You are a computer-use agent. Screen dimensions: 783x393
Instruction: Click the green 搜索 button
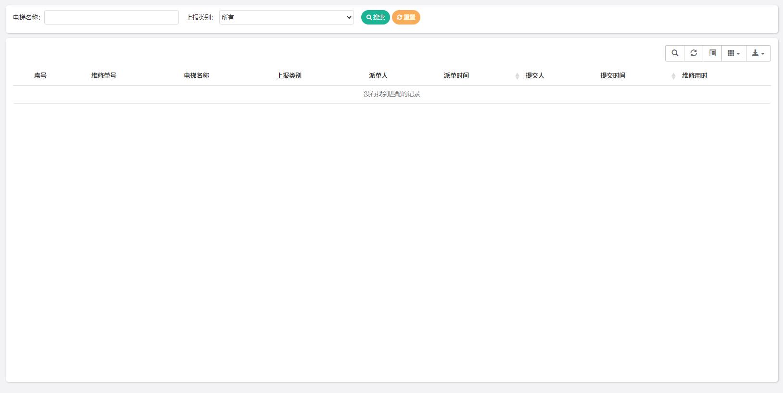click(x=376, y=17)
